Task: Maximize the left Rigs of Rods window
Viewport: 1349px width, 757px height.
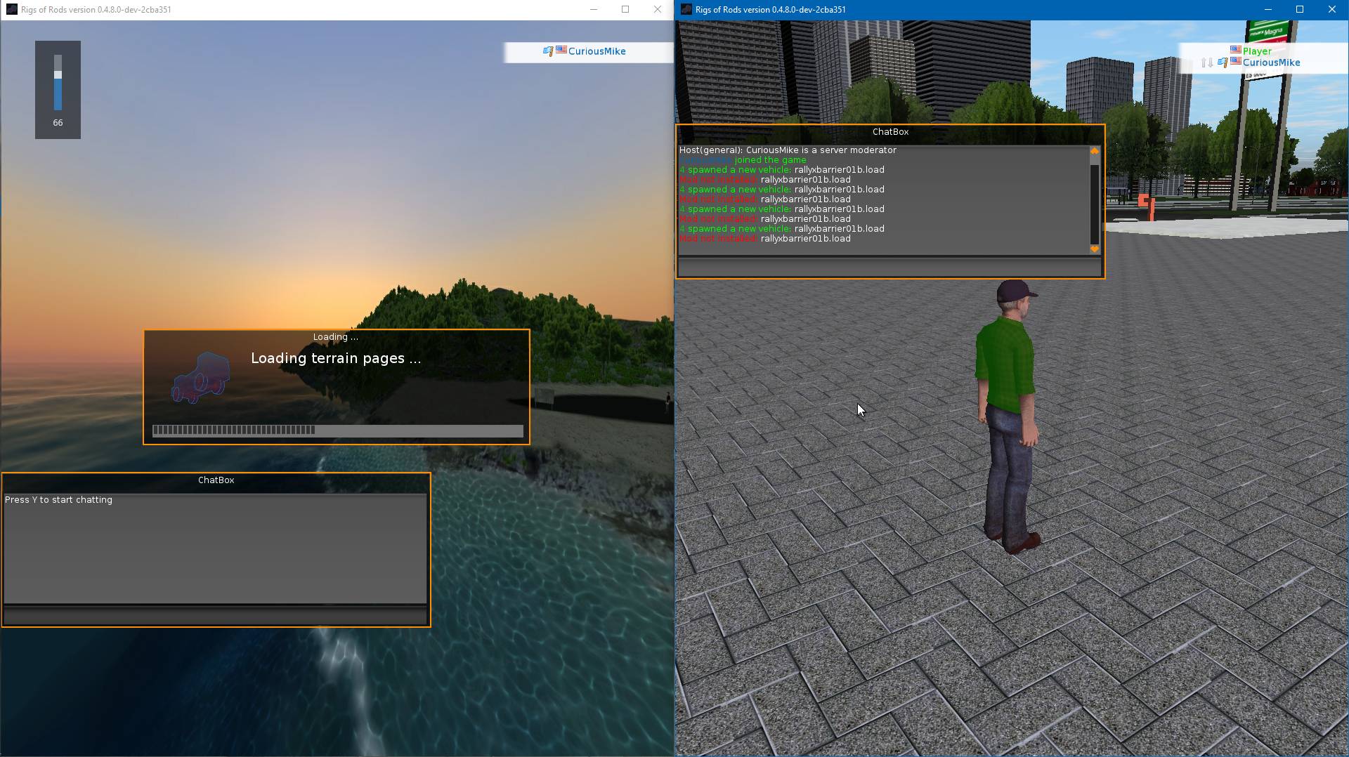Action: (x=625, y=9)
